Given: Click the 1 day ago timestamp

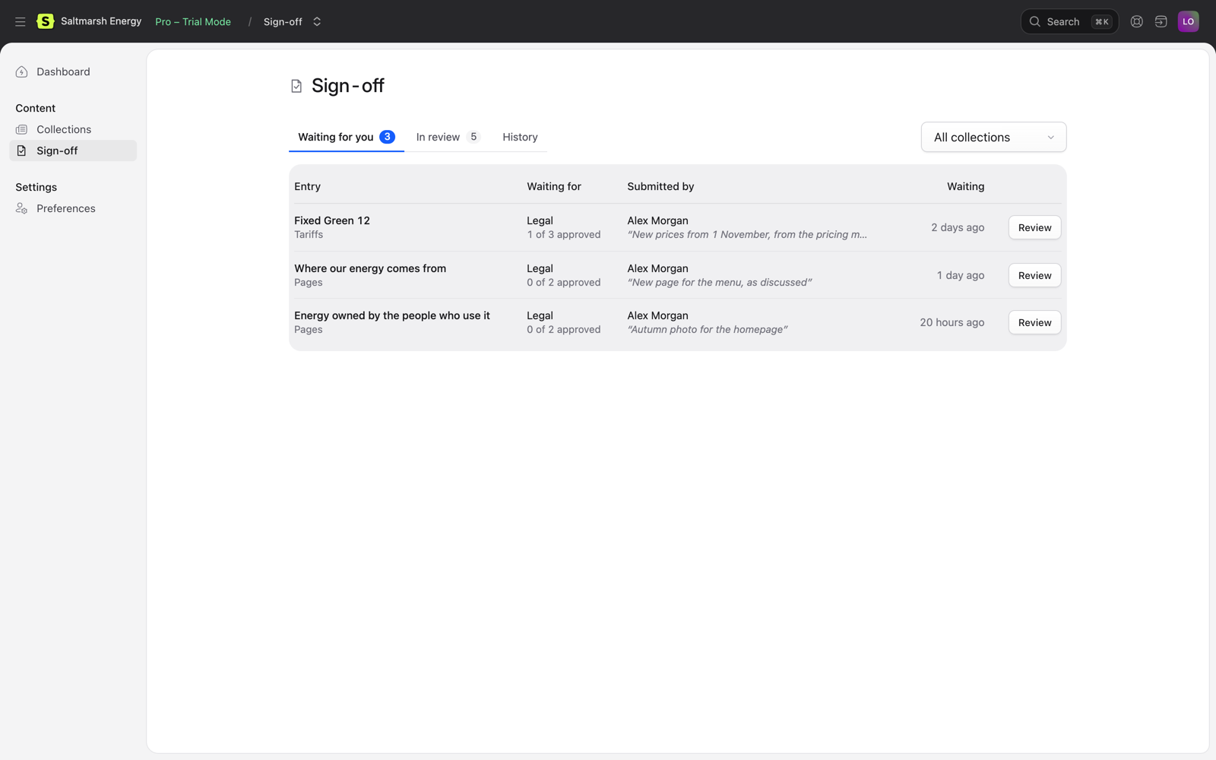Looking at the screenshot, I should click(961, 276).
